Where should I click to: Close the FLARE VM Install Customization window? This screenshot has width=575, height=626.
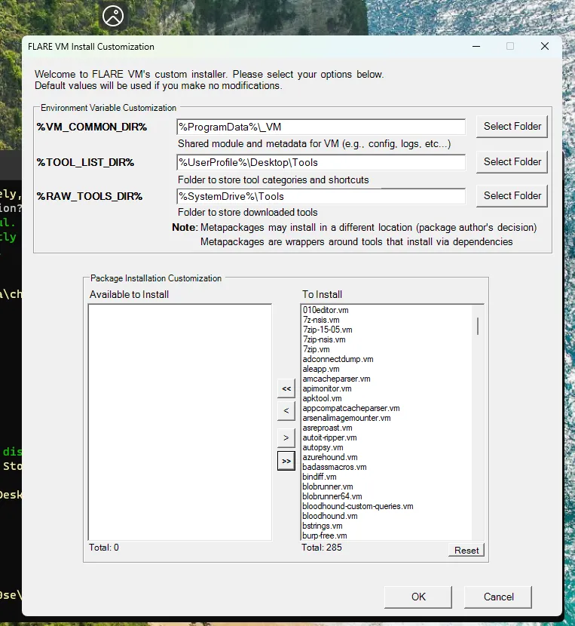click(x=545, y=46)
